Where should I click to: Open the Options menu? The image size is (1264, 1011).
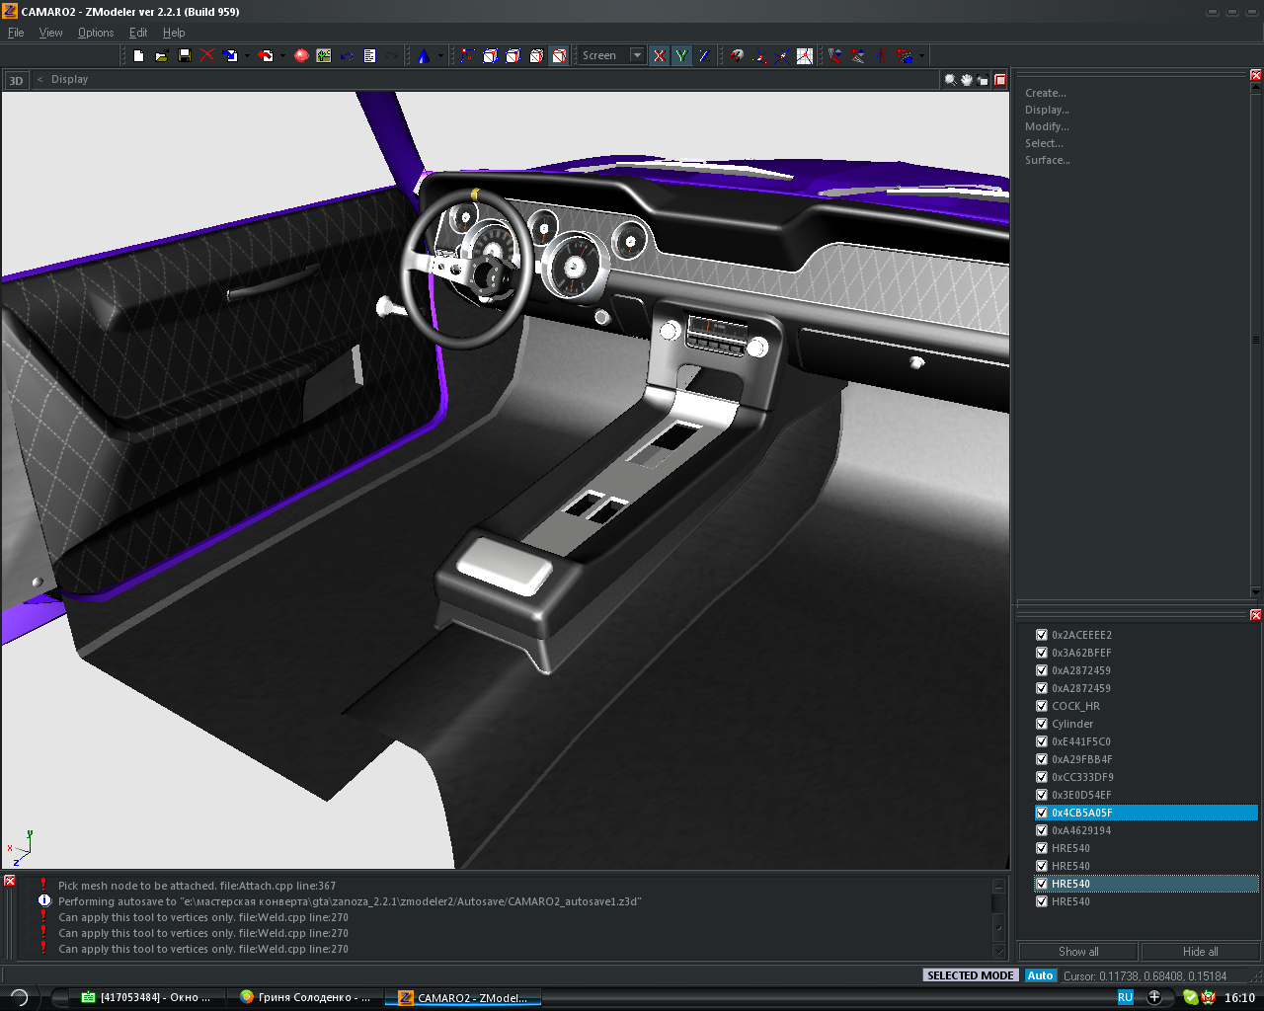[x=96, y=33]
